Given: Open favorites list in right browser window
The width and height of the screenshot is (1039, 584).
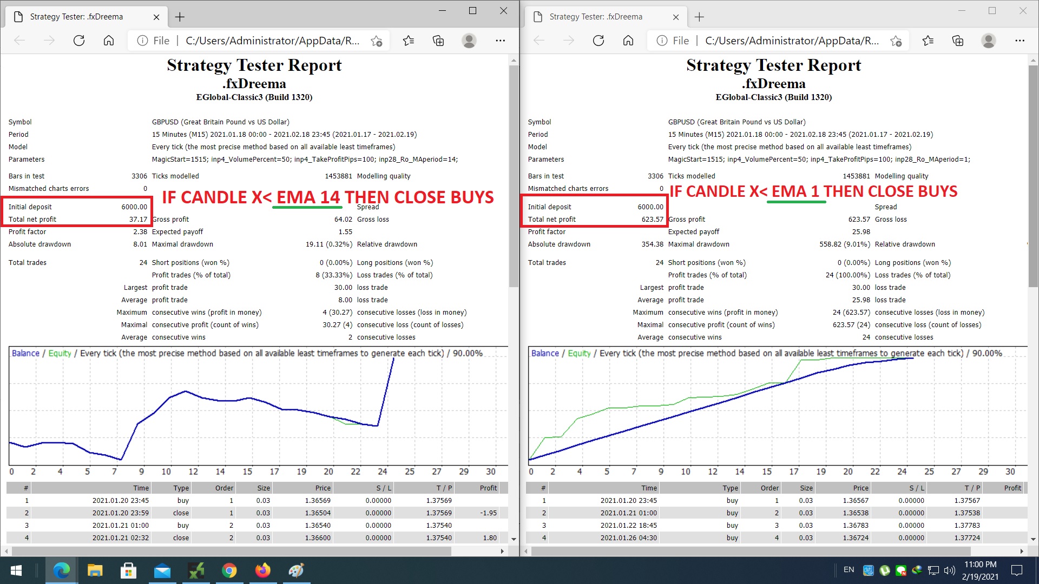Looking at the screenshot, I should 928,41.
